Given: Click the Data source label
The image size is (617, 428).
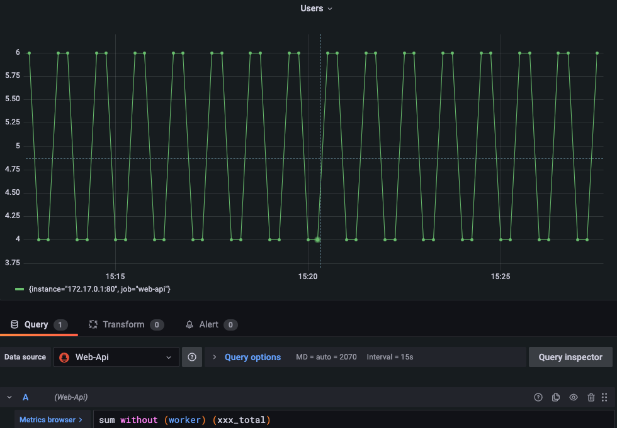Looking at the screenshot, I should [25, 357].
